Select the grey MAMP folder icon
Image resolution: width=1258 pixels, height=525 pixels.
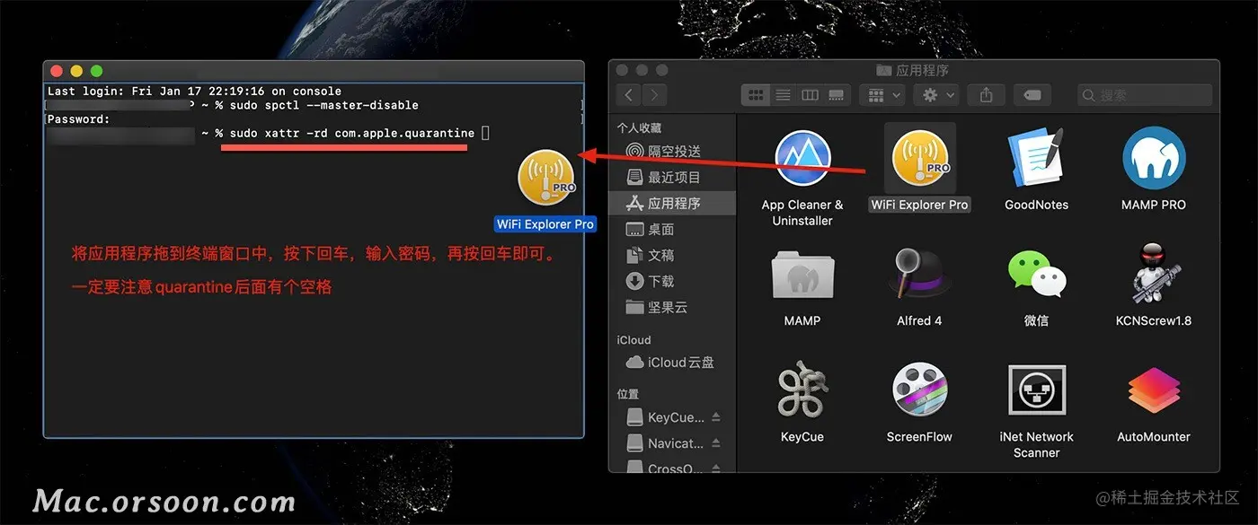(x=802, y=275)
